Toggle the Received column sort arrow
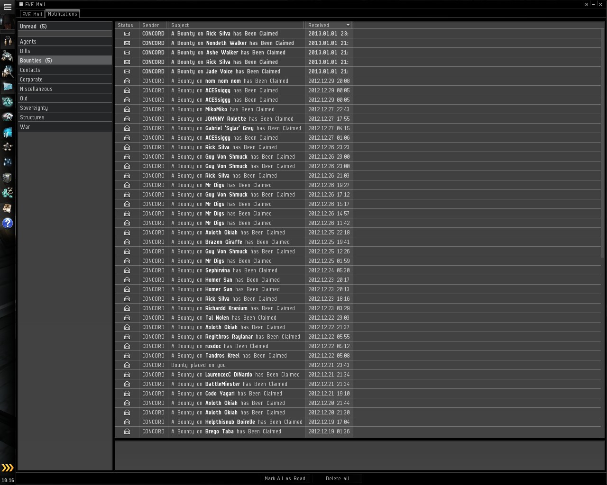 [348, 25]
